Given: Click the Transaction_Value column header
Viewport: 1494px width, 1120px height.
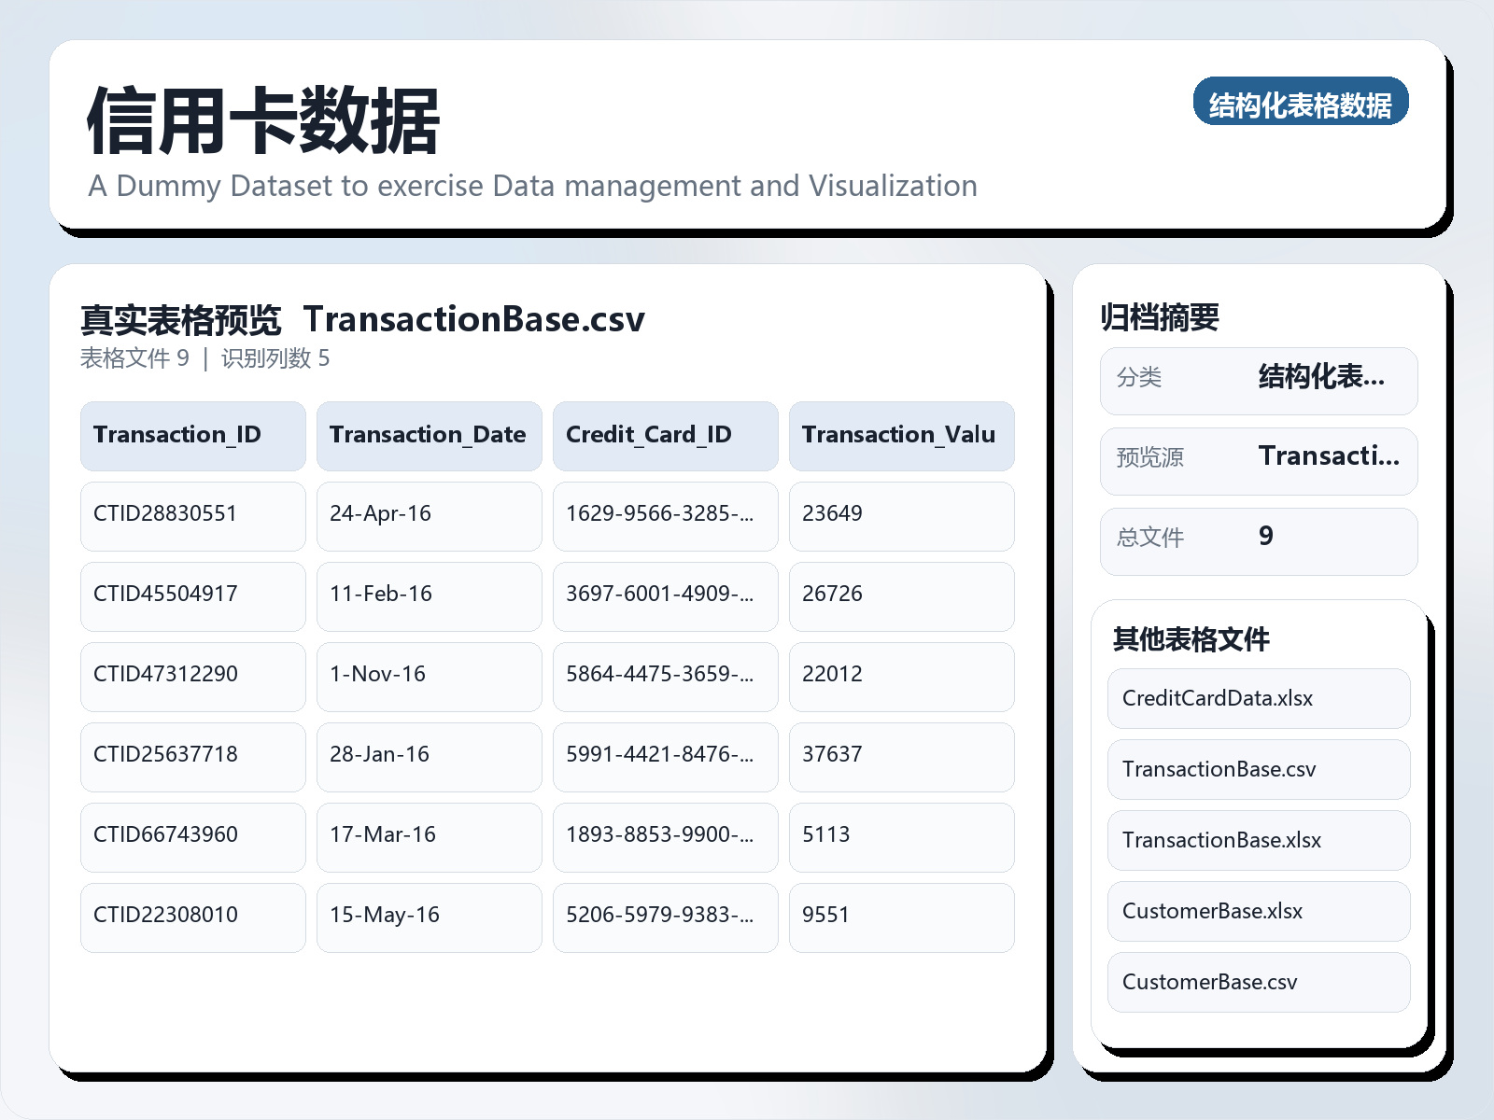Looking at the screenshot, I should (901, 436).
